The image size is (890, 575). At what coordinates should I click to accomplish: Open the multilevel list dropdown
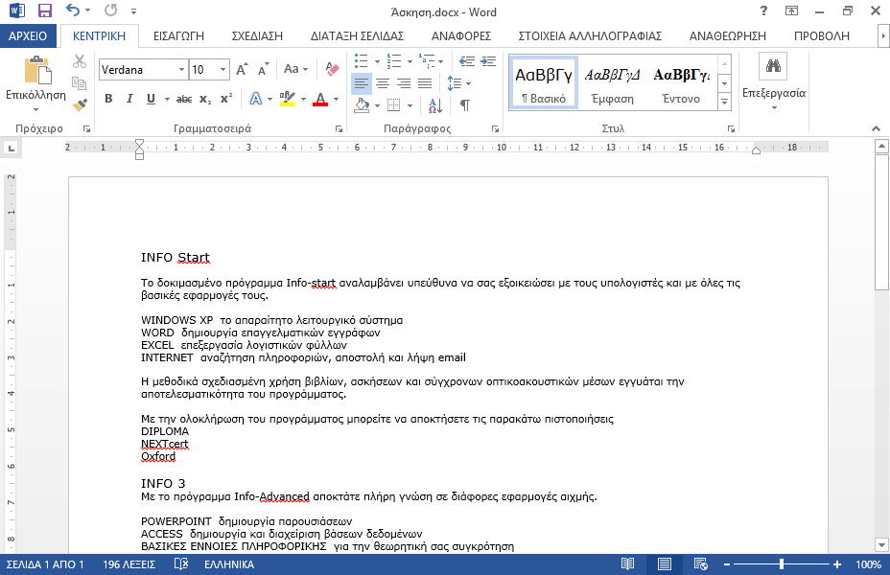tap(440, 61)
